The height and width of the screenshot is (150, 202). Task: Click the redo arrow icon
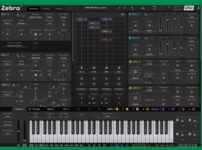click(x=161, y=8)
